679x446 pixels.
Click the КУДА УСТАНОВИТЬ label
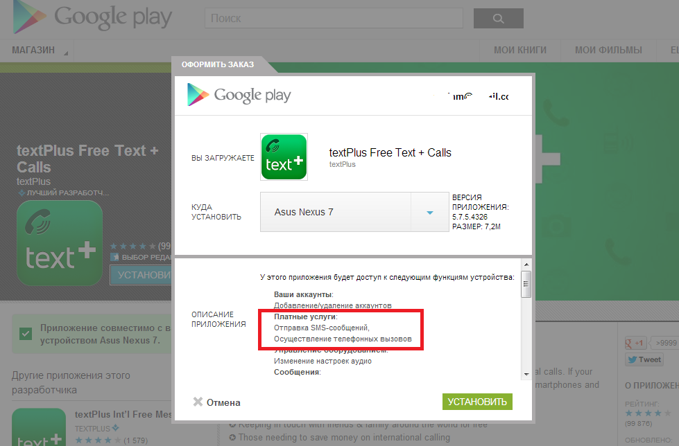[216, 212]
